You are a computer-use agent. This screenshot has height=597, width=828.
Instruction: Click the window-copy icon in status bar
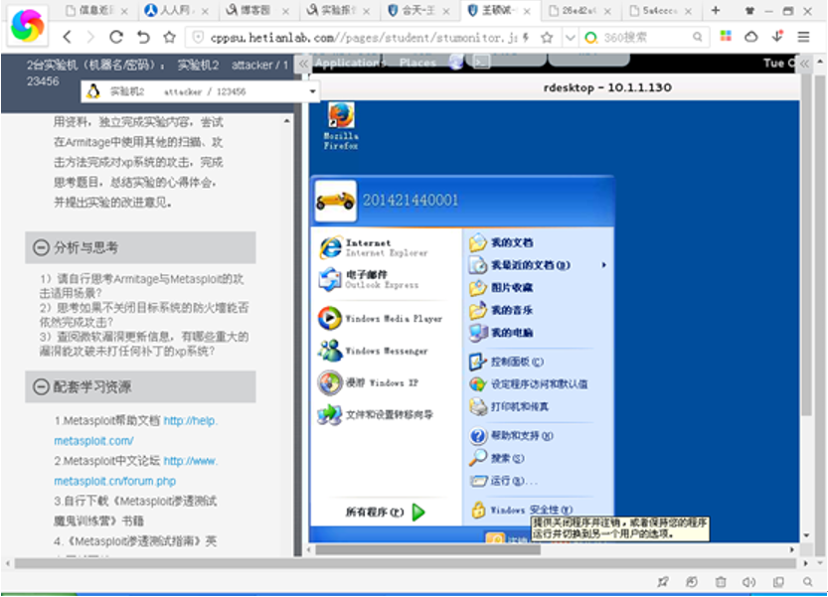click(778, 582)
